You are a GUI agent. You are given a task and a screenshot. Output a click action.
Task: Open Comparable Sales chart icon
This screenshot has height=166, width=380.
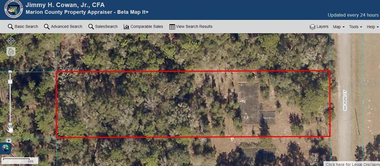pyautogui.click(x=143, y=27)
